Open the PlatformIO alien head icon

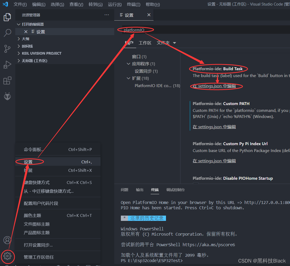pyautogui.click(x=7, y=96)
